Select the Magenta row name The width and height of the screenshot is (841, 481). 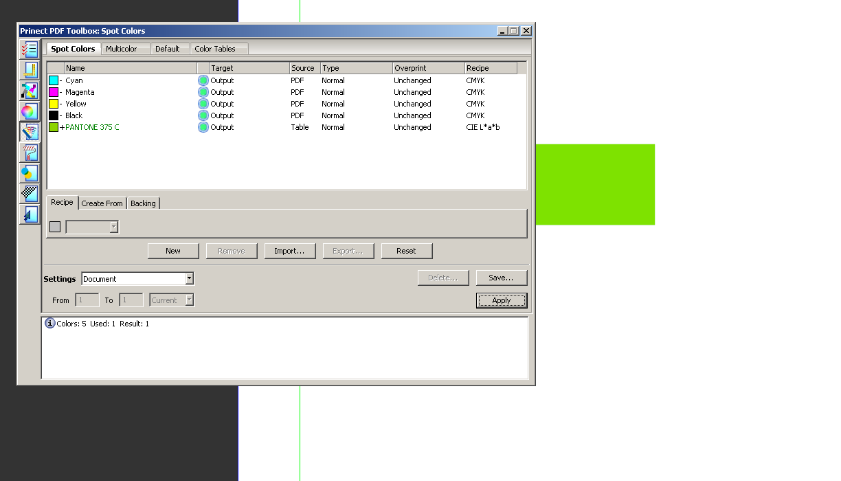80,92
